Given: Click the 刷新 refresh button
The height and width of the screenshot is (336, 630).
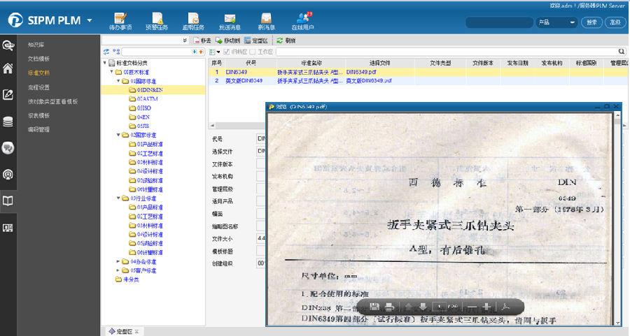Looking at the screenshot, I should point(286,41).
